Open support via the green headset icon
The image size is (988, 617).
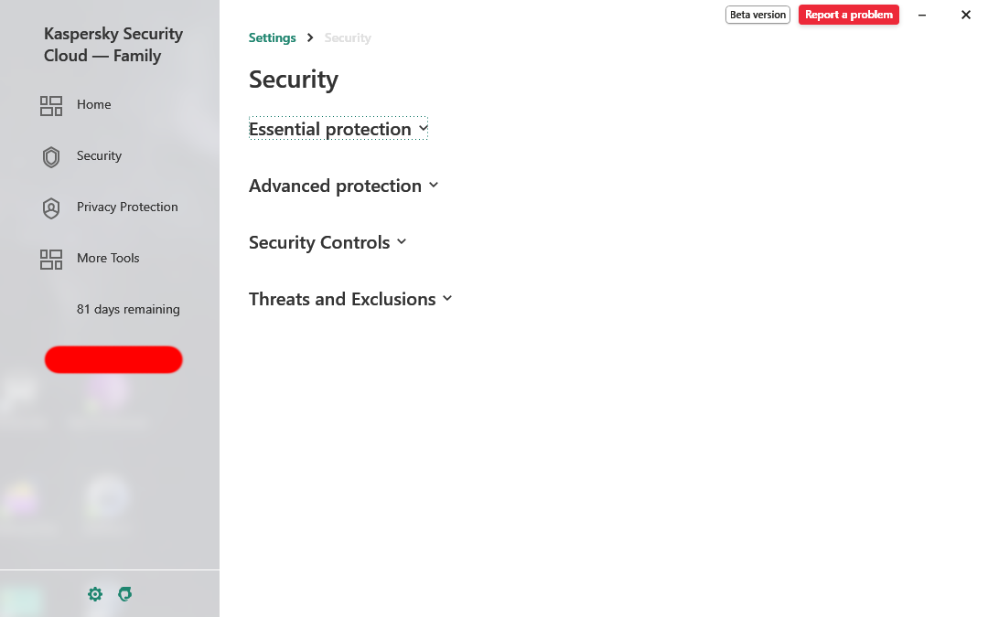tap(125, 594)
